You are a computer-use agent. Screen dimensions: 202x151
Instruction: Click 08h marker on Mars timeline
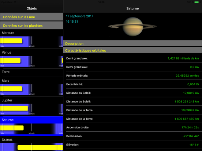[61, 94]
